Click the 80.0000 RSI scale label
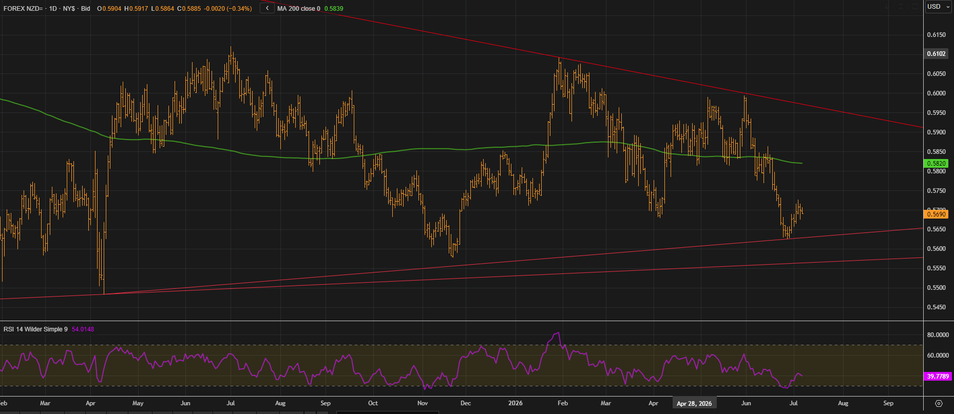 tap(938, 335)
